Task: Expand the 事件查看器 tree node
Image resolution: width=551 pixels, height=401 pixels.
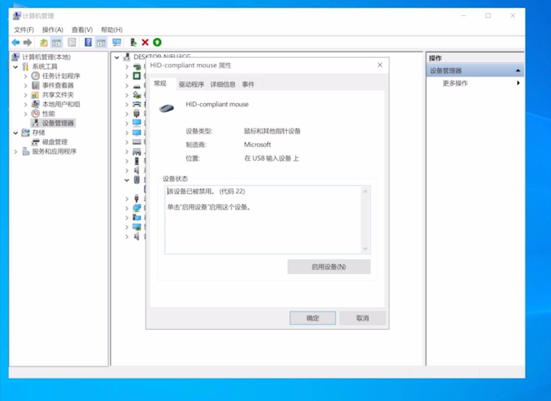Action: click(x=26, y=85)
